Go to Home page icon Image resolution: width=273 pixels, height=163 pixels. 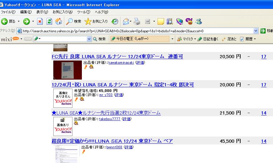point(59,21)
